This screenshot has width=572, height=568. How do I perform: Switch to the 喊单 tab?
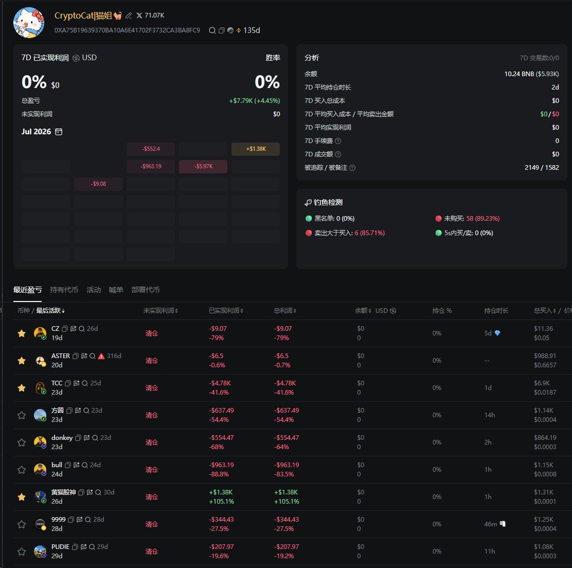tap(116, 290)
